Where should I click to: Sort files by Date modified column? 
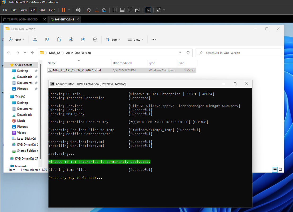click(129, 63)
